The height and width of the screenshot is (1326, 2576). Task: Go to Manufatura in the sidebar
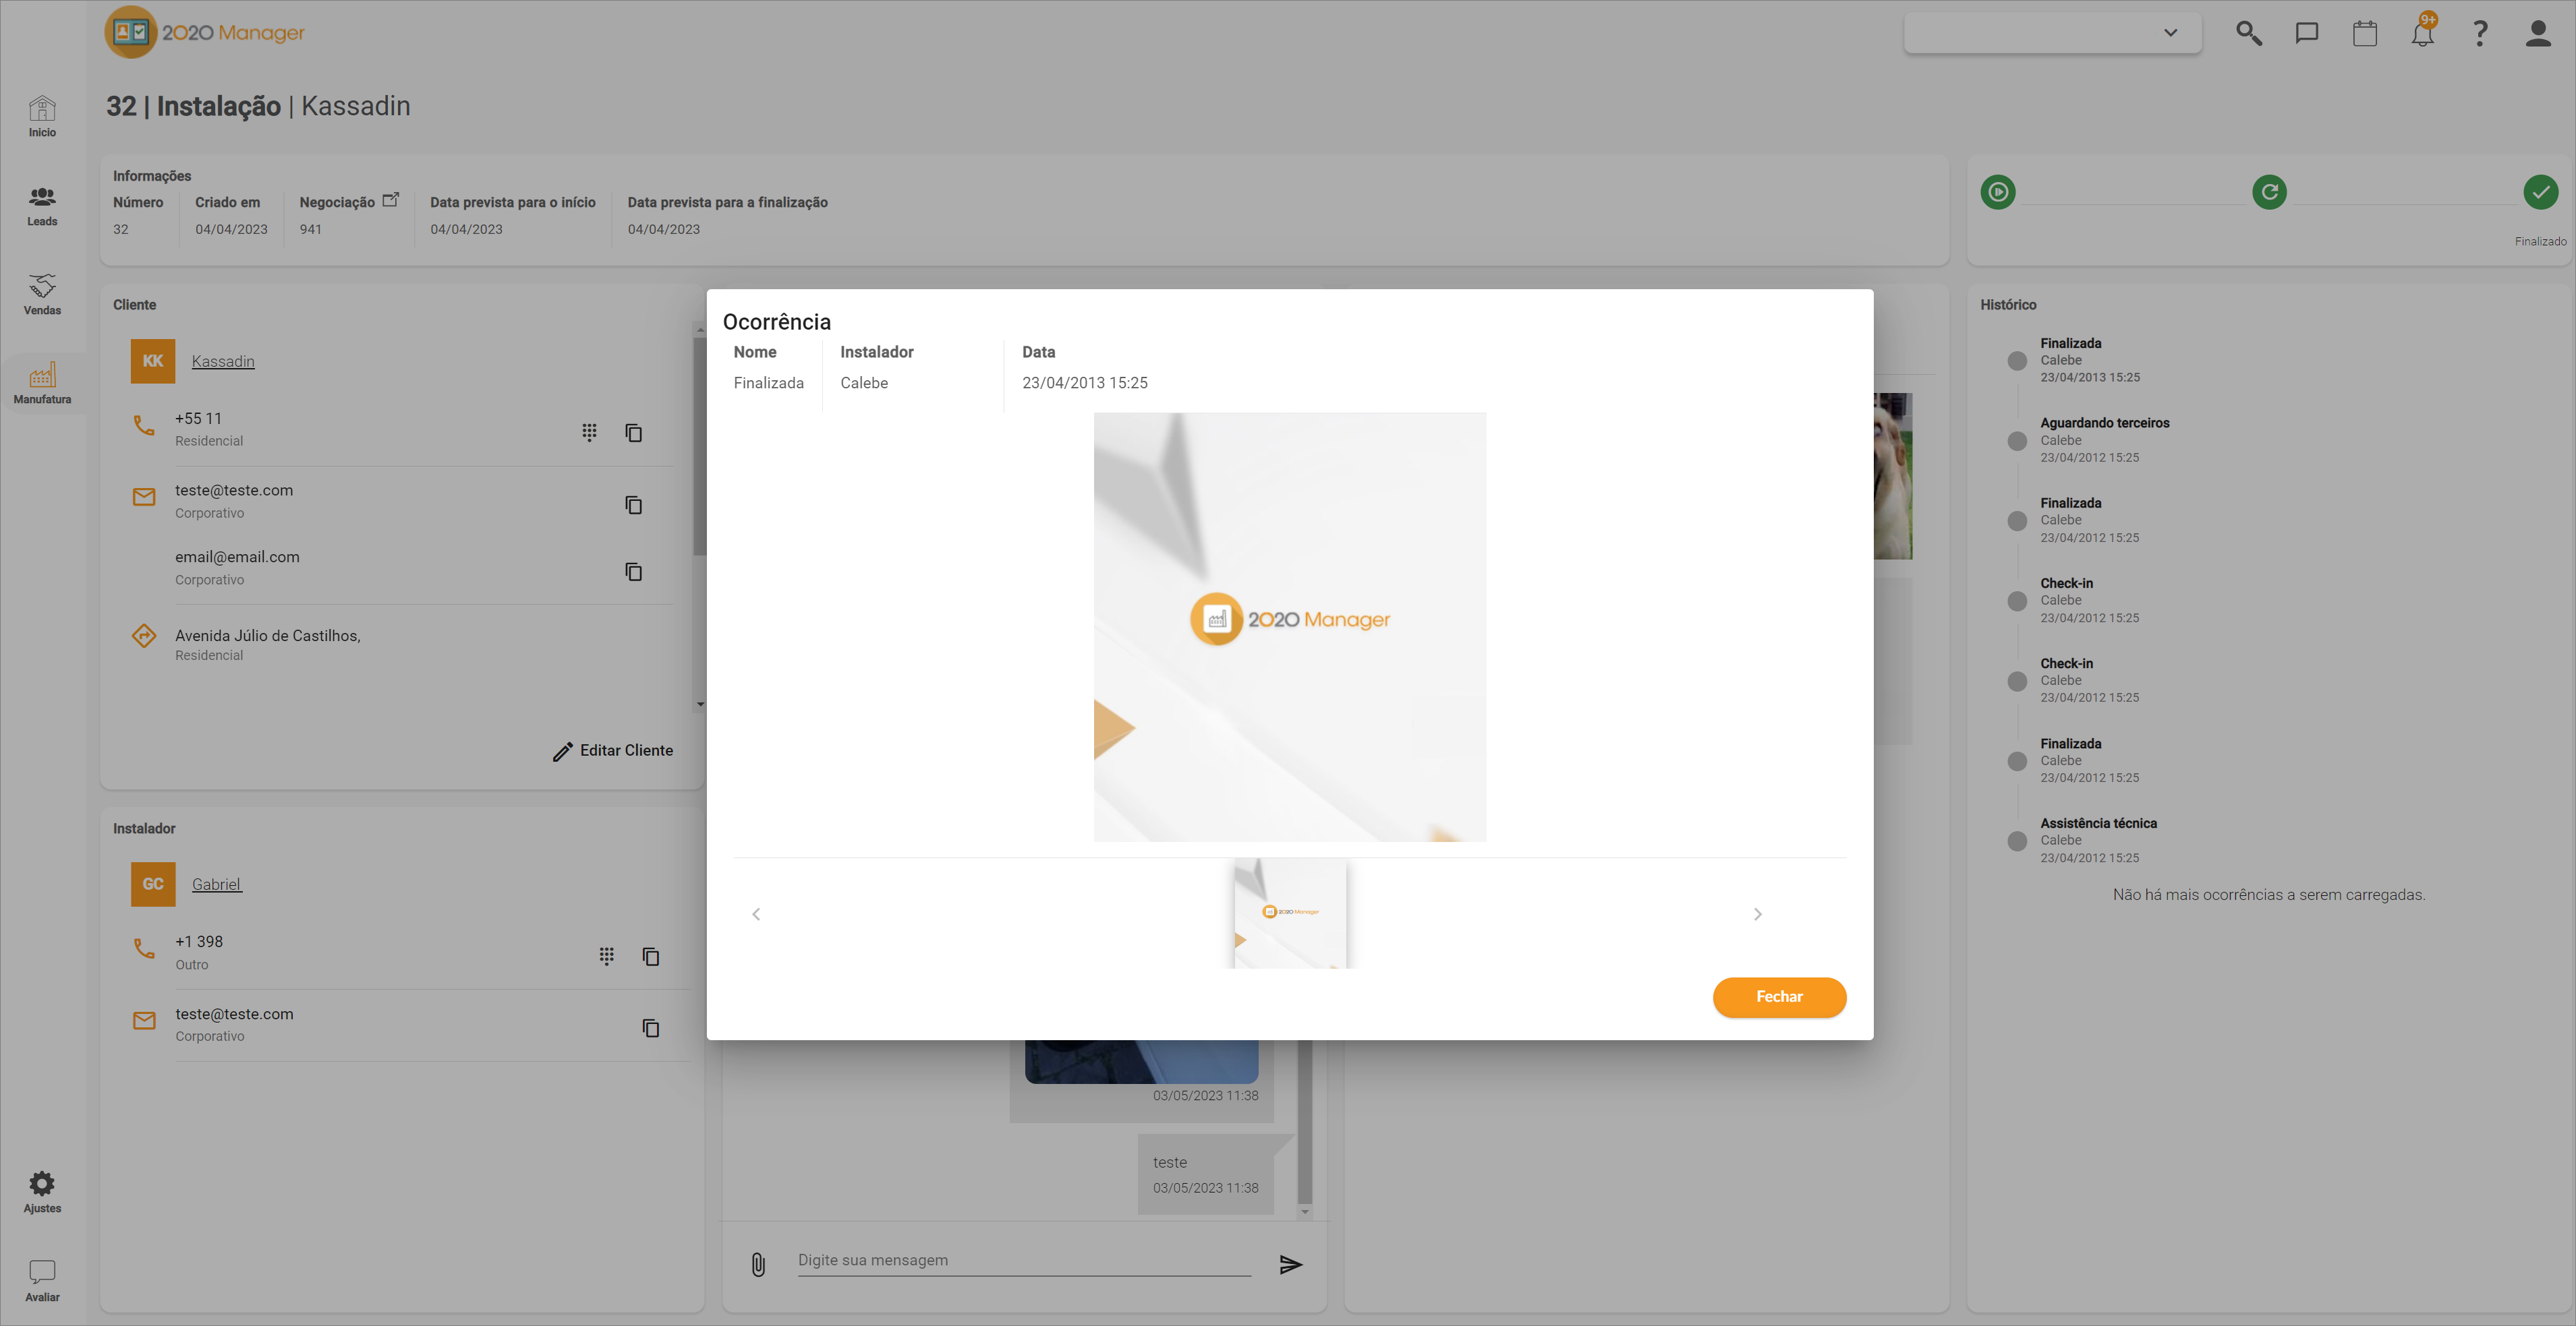pos(42,384)
